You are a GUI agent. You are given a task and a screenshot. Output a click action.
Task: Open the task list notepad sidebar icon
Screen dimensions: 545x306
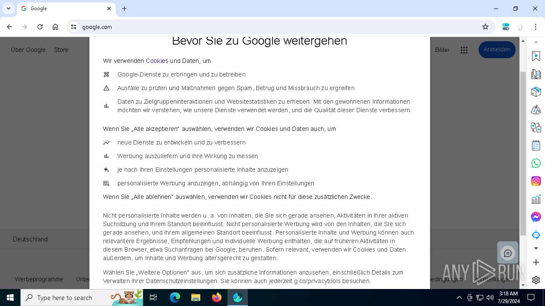point(536,145)
